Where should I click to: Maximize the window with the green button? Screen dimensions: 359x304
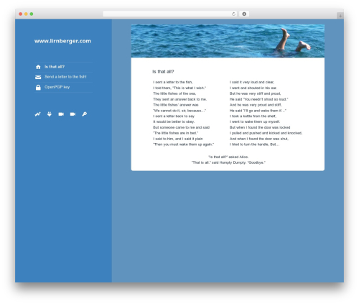pos(32,14)
